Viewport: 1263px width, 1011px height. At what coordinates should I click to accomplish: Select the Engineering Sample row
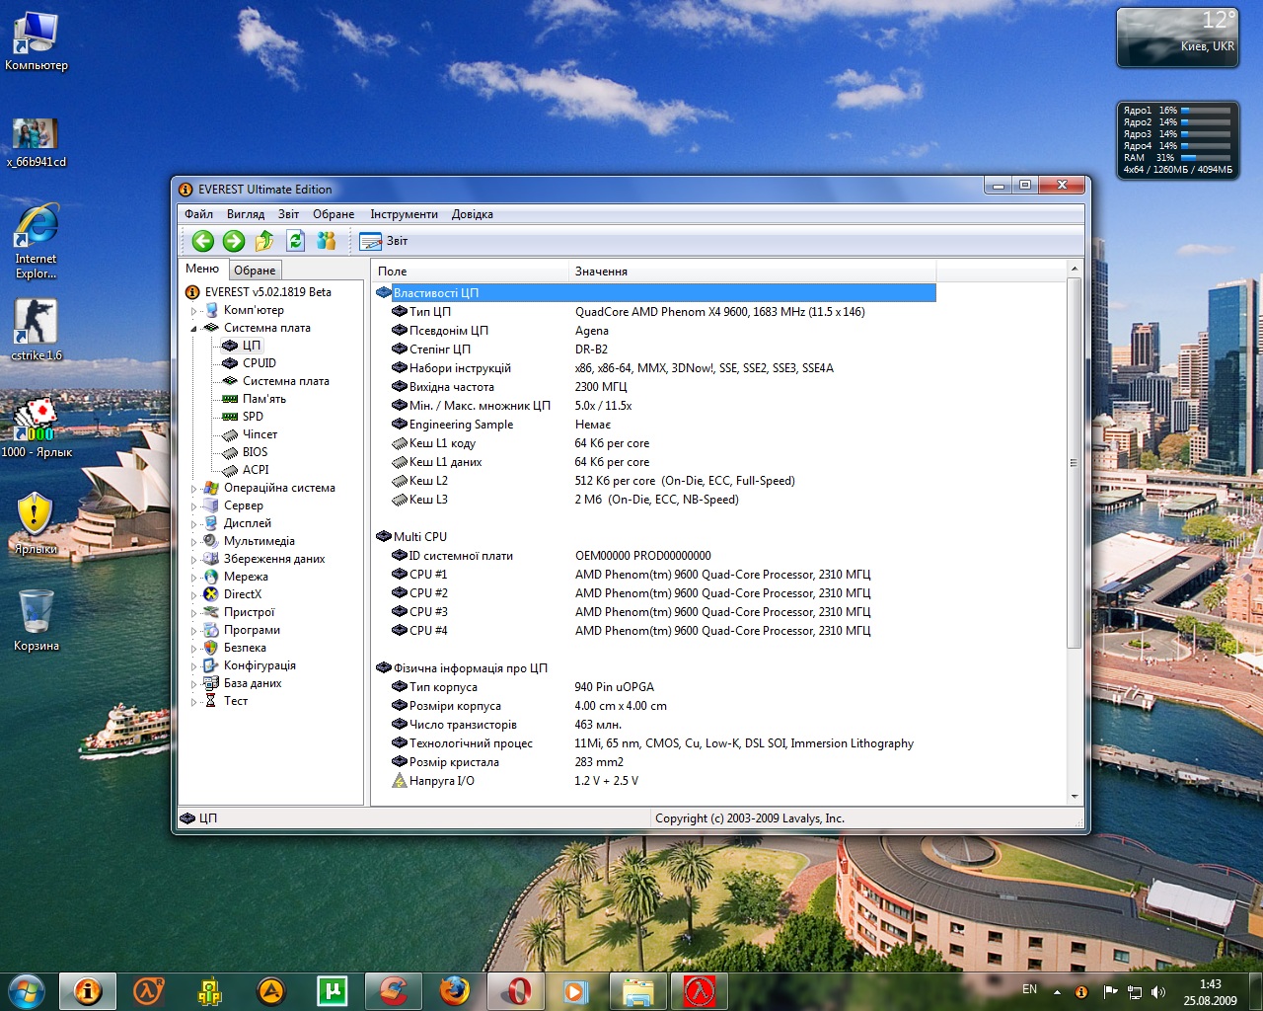pyautogui.click(x=655, y=425)
